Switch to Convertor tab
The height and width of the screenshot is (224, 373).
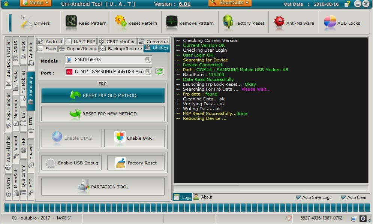point(153,41)
